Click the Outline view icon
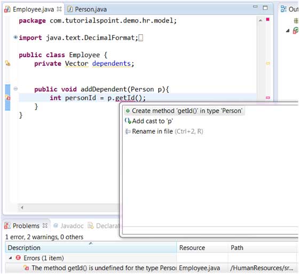Image resolution: width=299 pixels, height=274 pixels. [x=284, y=9]
